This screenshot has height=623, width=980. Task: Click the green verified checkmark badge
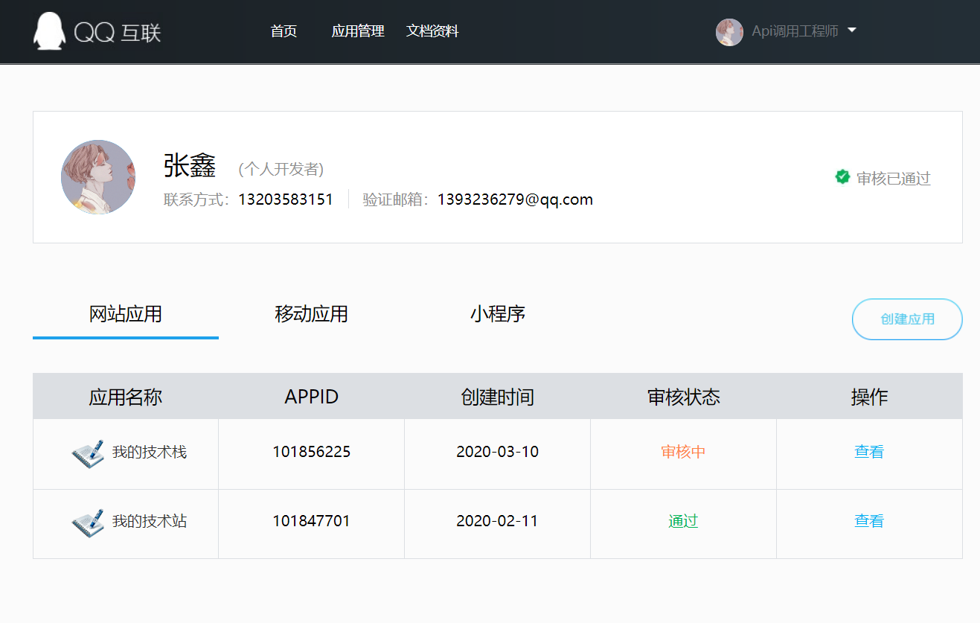[x=842, y=177]
